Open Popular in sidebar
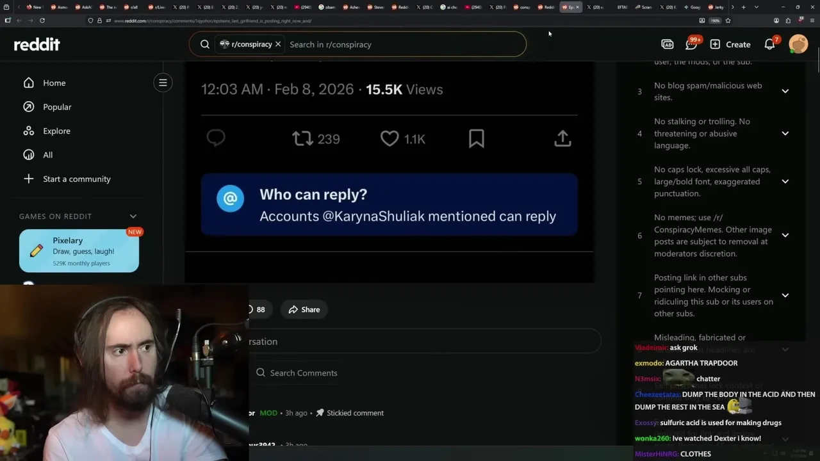This screenshot has width=820, height=461. (x=56, y=107)
